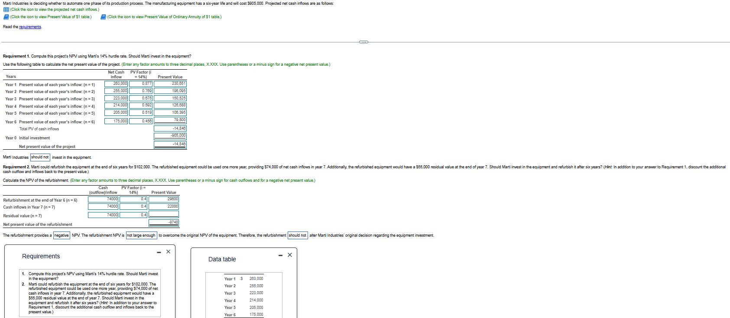Image resolution: width=730 pixels, height=318 pixels.
Task: Select Cash inflows in Year 7 cash field
Action: click(x=103, y=206)
